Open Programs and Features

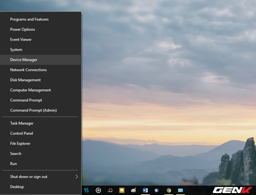pos(40,20)
